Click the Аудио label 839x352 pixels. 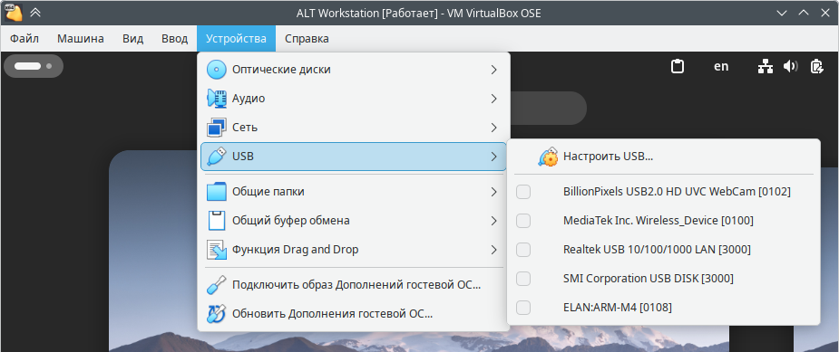[249, 99]
